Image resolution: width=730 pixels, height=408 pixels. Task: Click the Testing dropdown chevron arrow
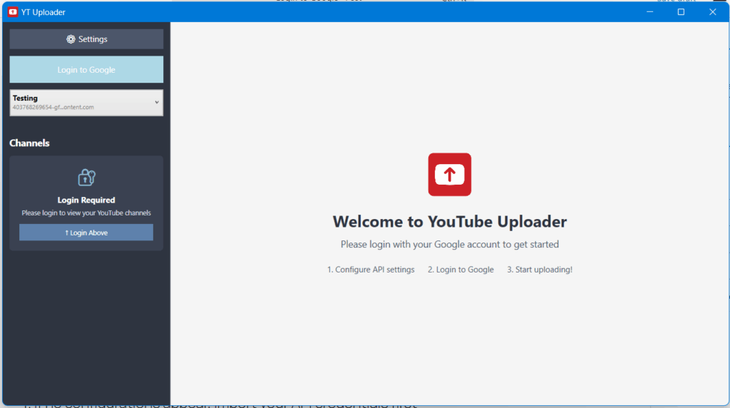coord(157,103)
